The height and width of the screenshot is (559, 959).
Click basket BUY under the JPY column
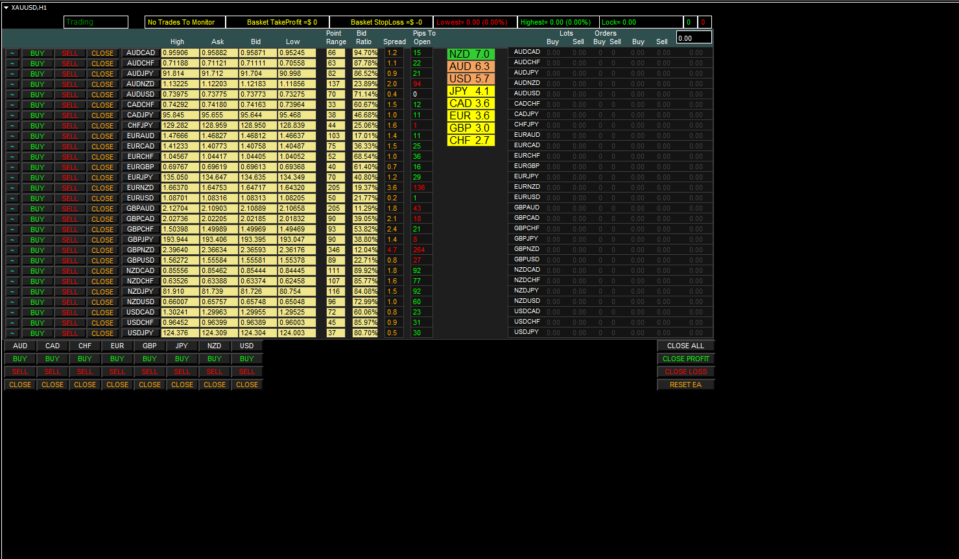point(182,359)
